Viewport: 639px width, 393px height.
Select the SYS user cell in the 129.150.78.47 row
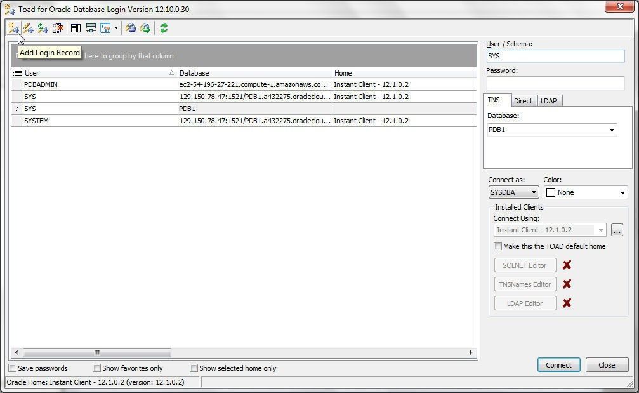100,97
